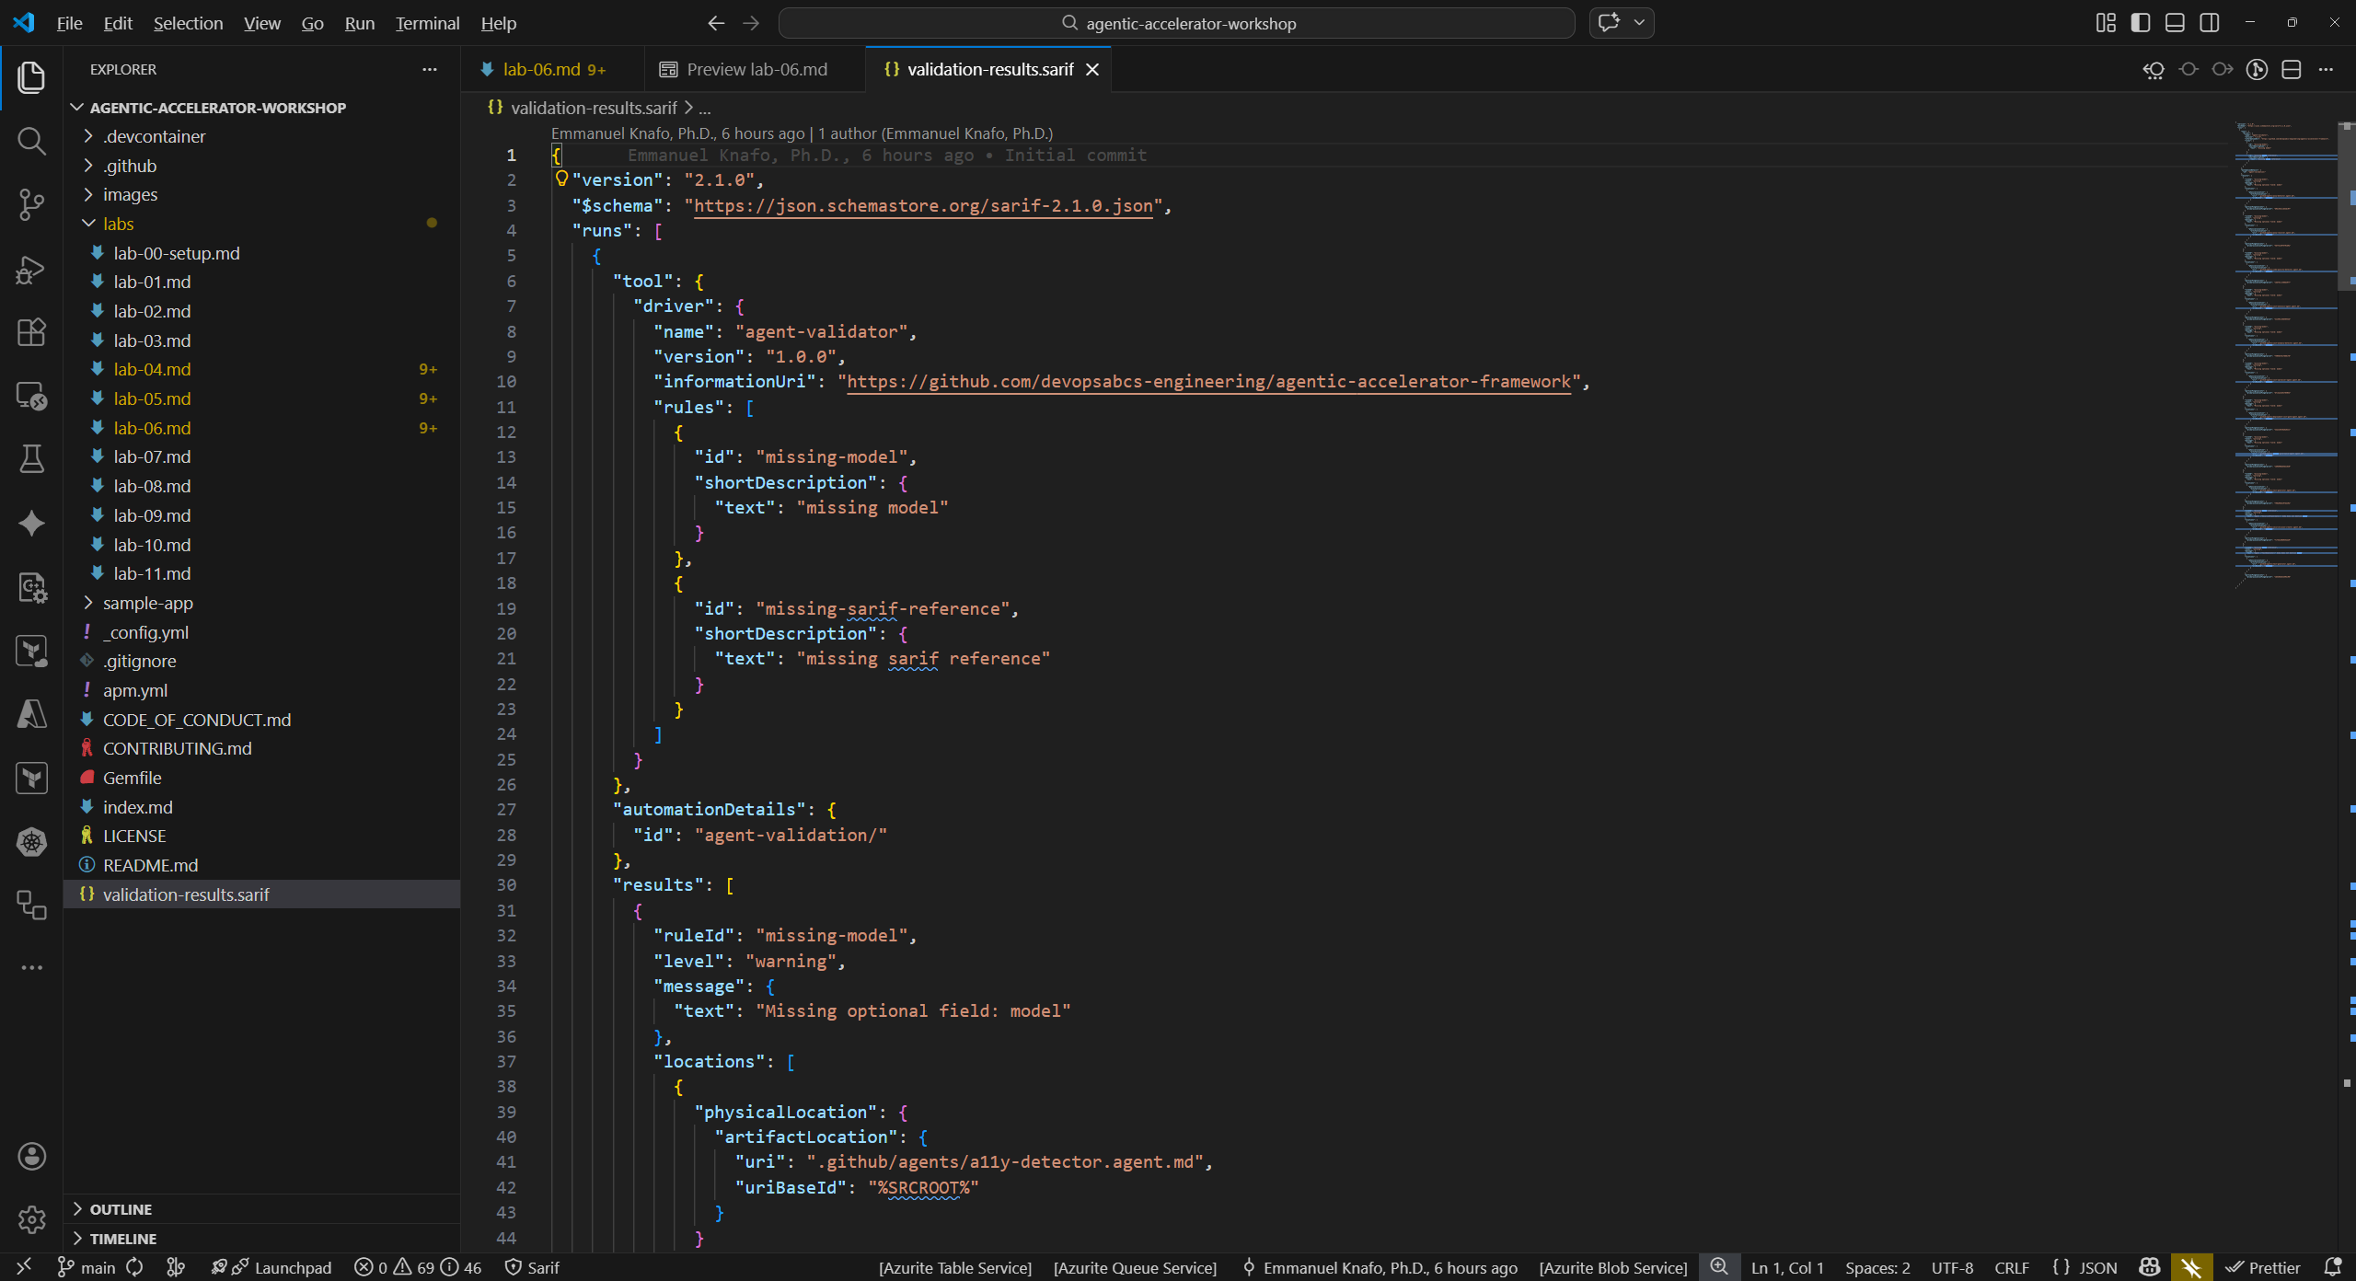Split the editor using the toolbar icon
2356x1281 pixels.
[2291, 69]
